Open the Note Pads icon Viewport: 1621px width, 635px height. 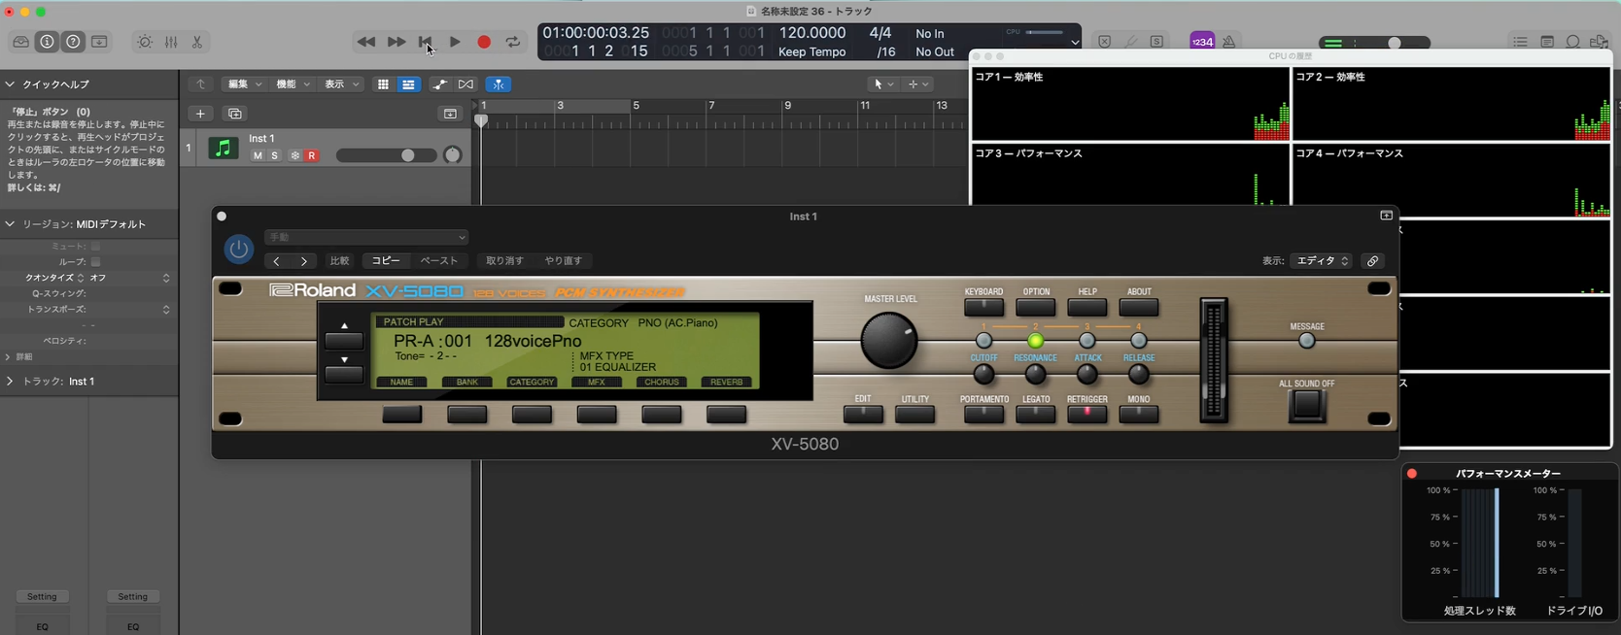tap(1547, 42)
